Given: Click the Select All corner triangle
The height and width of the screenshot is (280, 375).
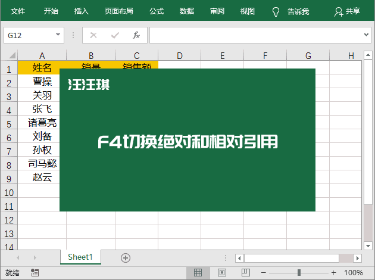Looking at the screenshot, I should click(12, 55).
